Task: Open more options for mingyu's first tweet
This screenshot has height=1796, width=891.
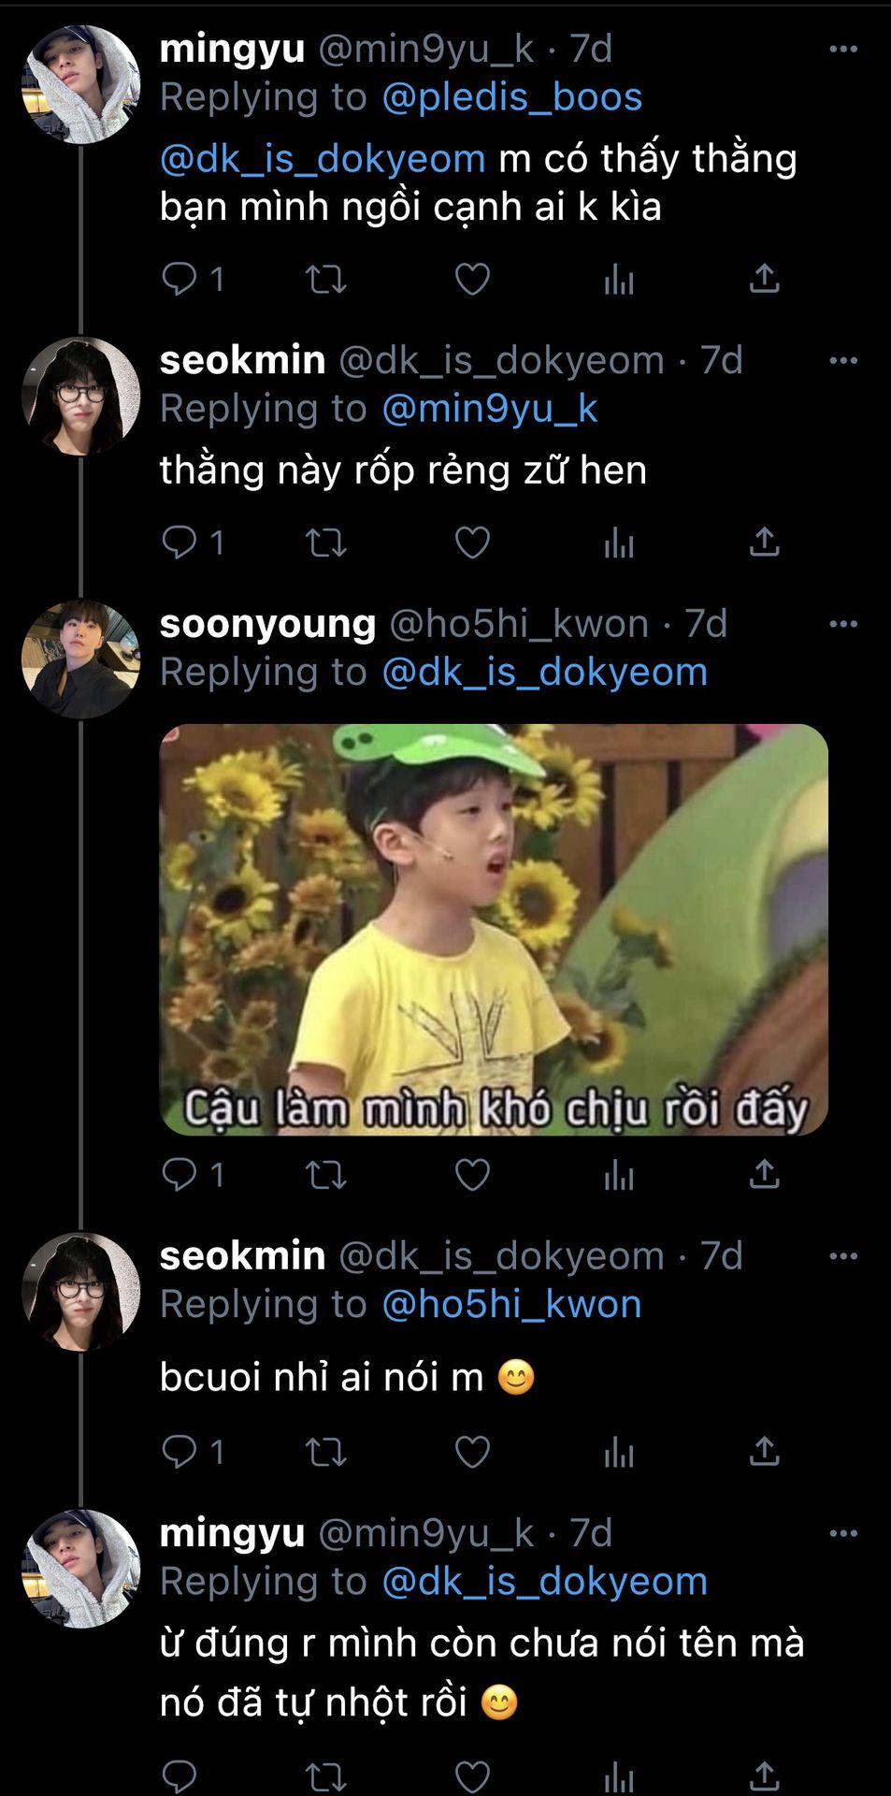Action: tap(843, 50)
